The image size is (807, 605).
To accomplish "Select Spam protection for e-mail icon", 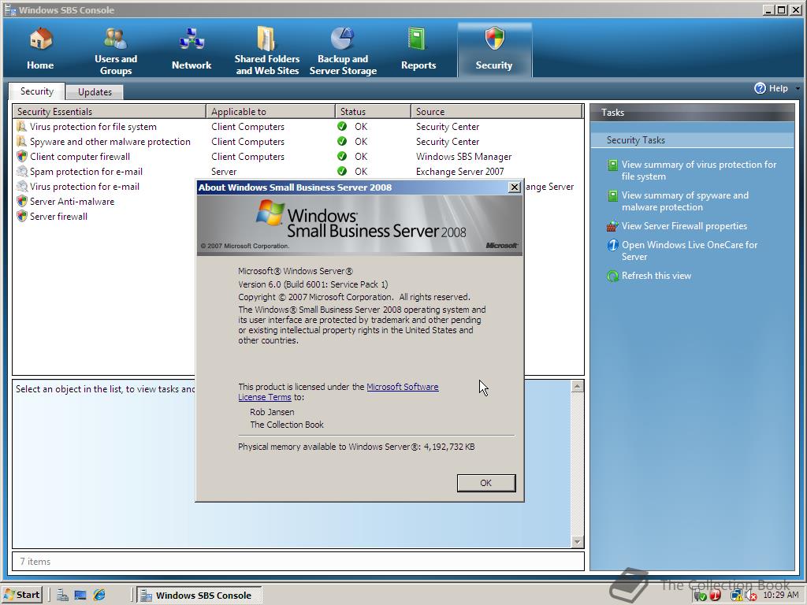I will click(21, 171).
